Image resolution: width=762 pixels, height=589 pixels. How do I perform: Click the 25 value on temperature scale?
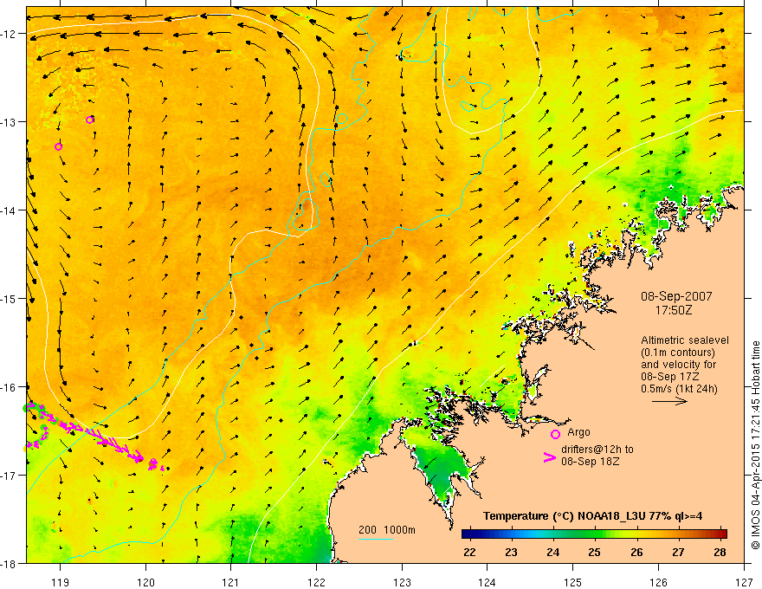(x=594, y=552)
